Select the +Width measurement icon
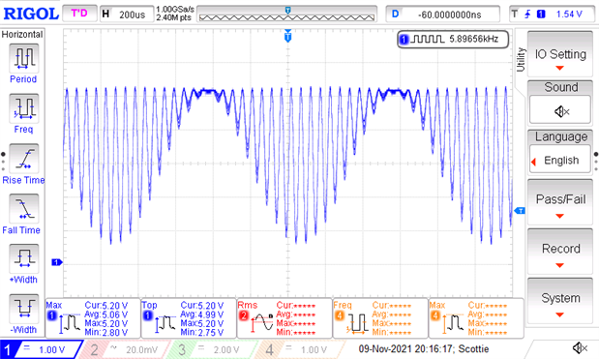Image resolution: width=599 pixels, height=359 pixels. [23, 258]
